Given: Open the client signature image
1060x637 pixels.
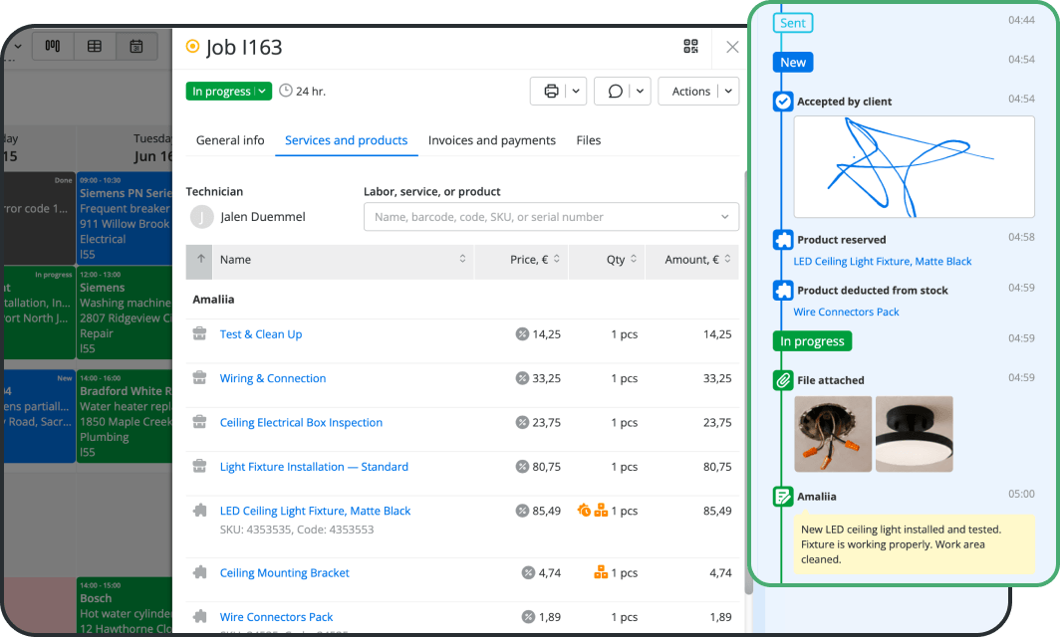Looking at the screenshot, I should [914, 167].
